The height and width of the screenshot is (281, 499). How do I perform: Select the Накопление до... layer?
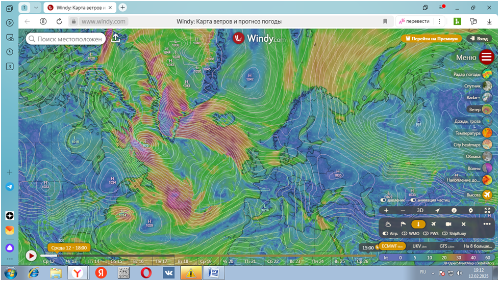click(x=487, y=180)
